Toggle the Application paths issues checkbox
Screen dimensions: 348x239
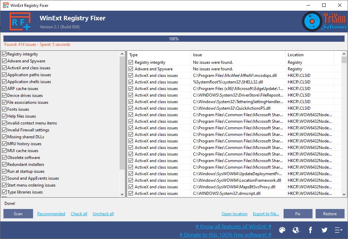[4, 74]
